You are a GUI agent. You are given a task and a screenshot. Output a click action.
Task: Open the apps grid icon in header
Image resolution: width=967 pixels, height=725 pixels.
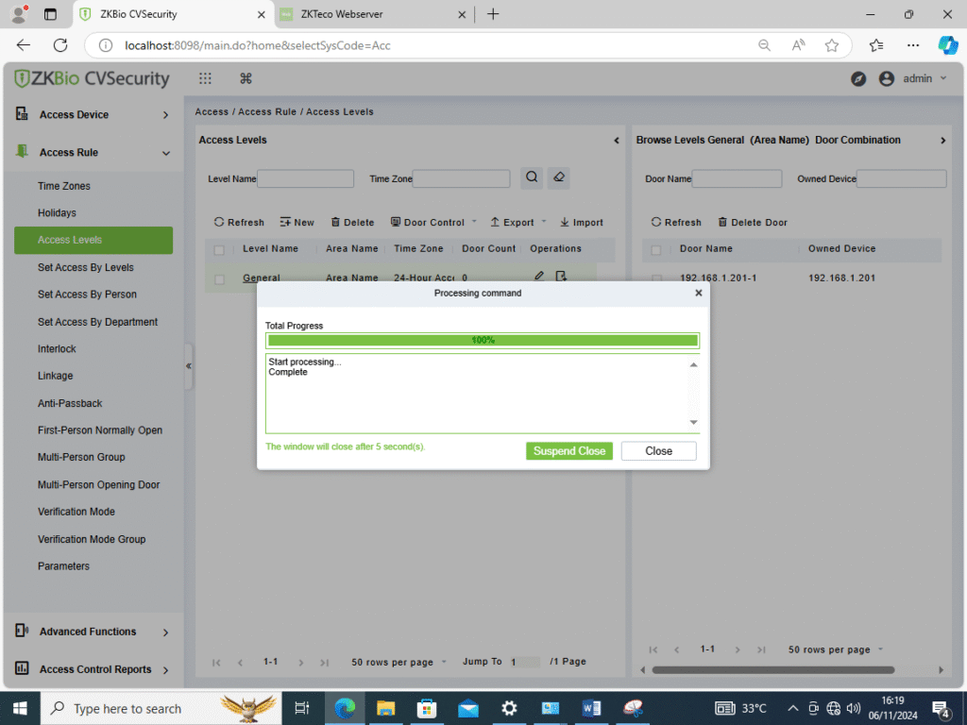click(205, 78)
